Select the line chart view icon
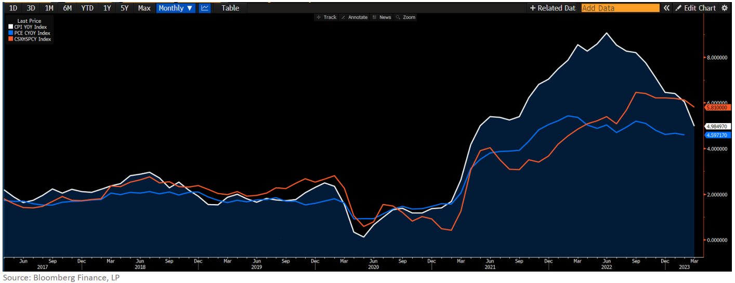Screen dimensions: 735x283 (205, 8)
